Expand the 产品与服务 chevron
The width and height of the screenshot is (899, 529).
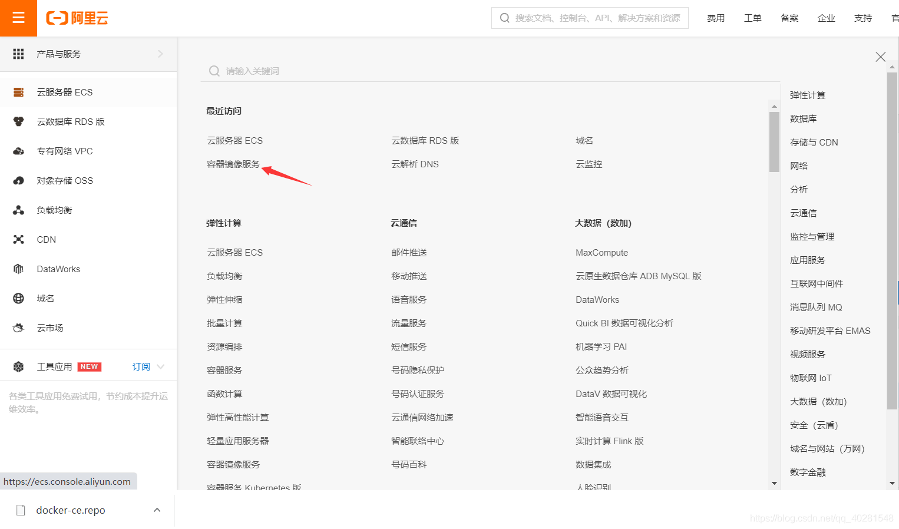point(160,54)
